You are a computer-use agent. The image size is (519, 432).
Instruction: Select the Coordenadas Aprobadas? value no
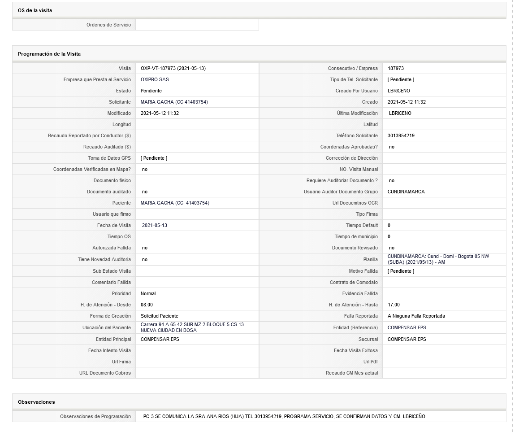392,147
